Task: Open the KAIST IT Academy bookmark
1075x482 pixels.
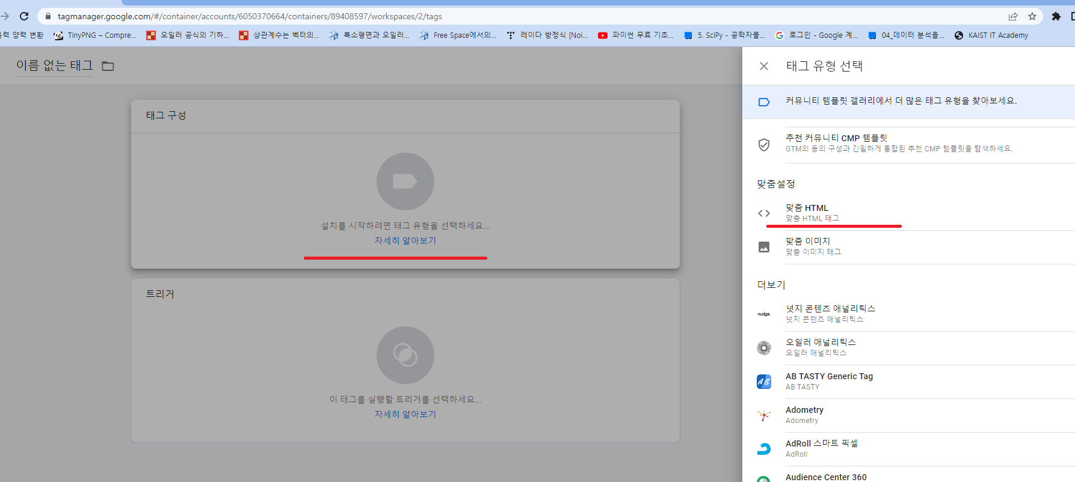Action: (991, 35)
